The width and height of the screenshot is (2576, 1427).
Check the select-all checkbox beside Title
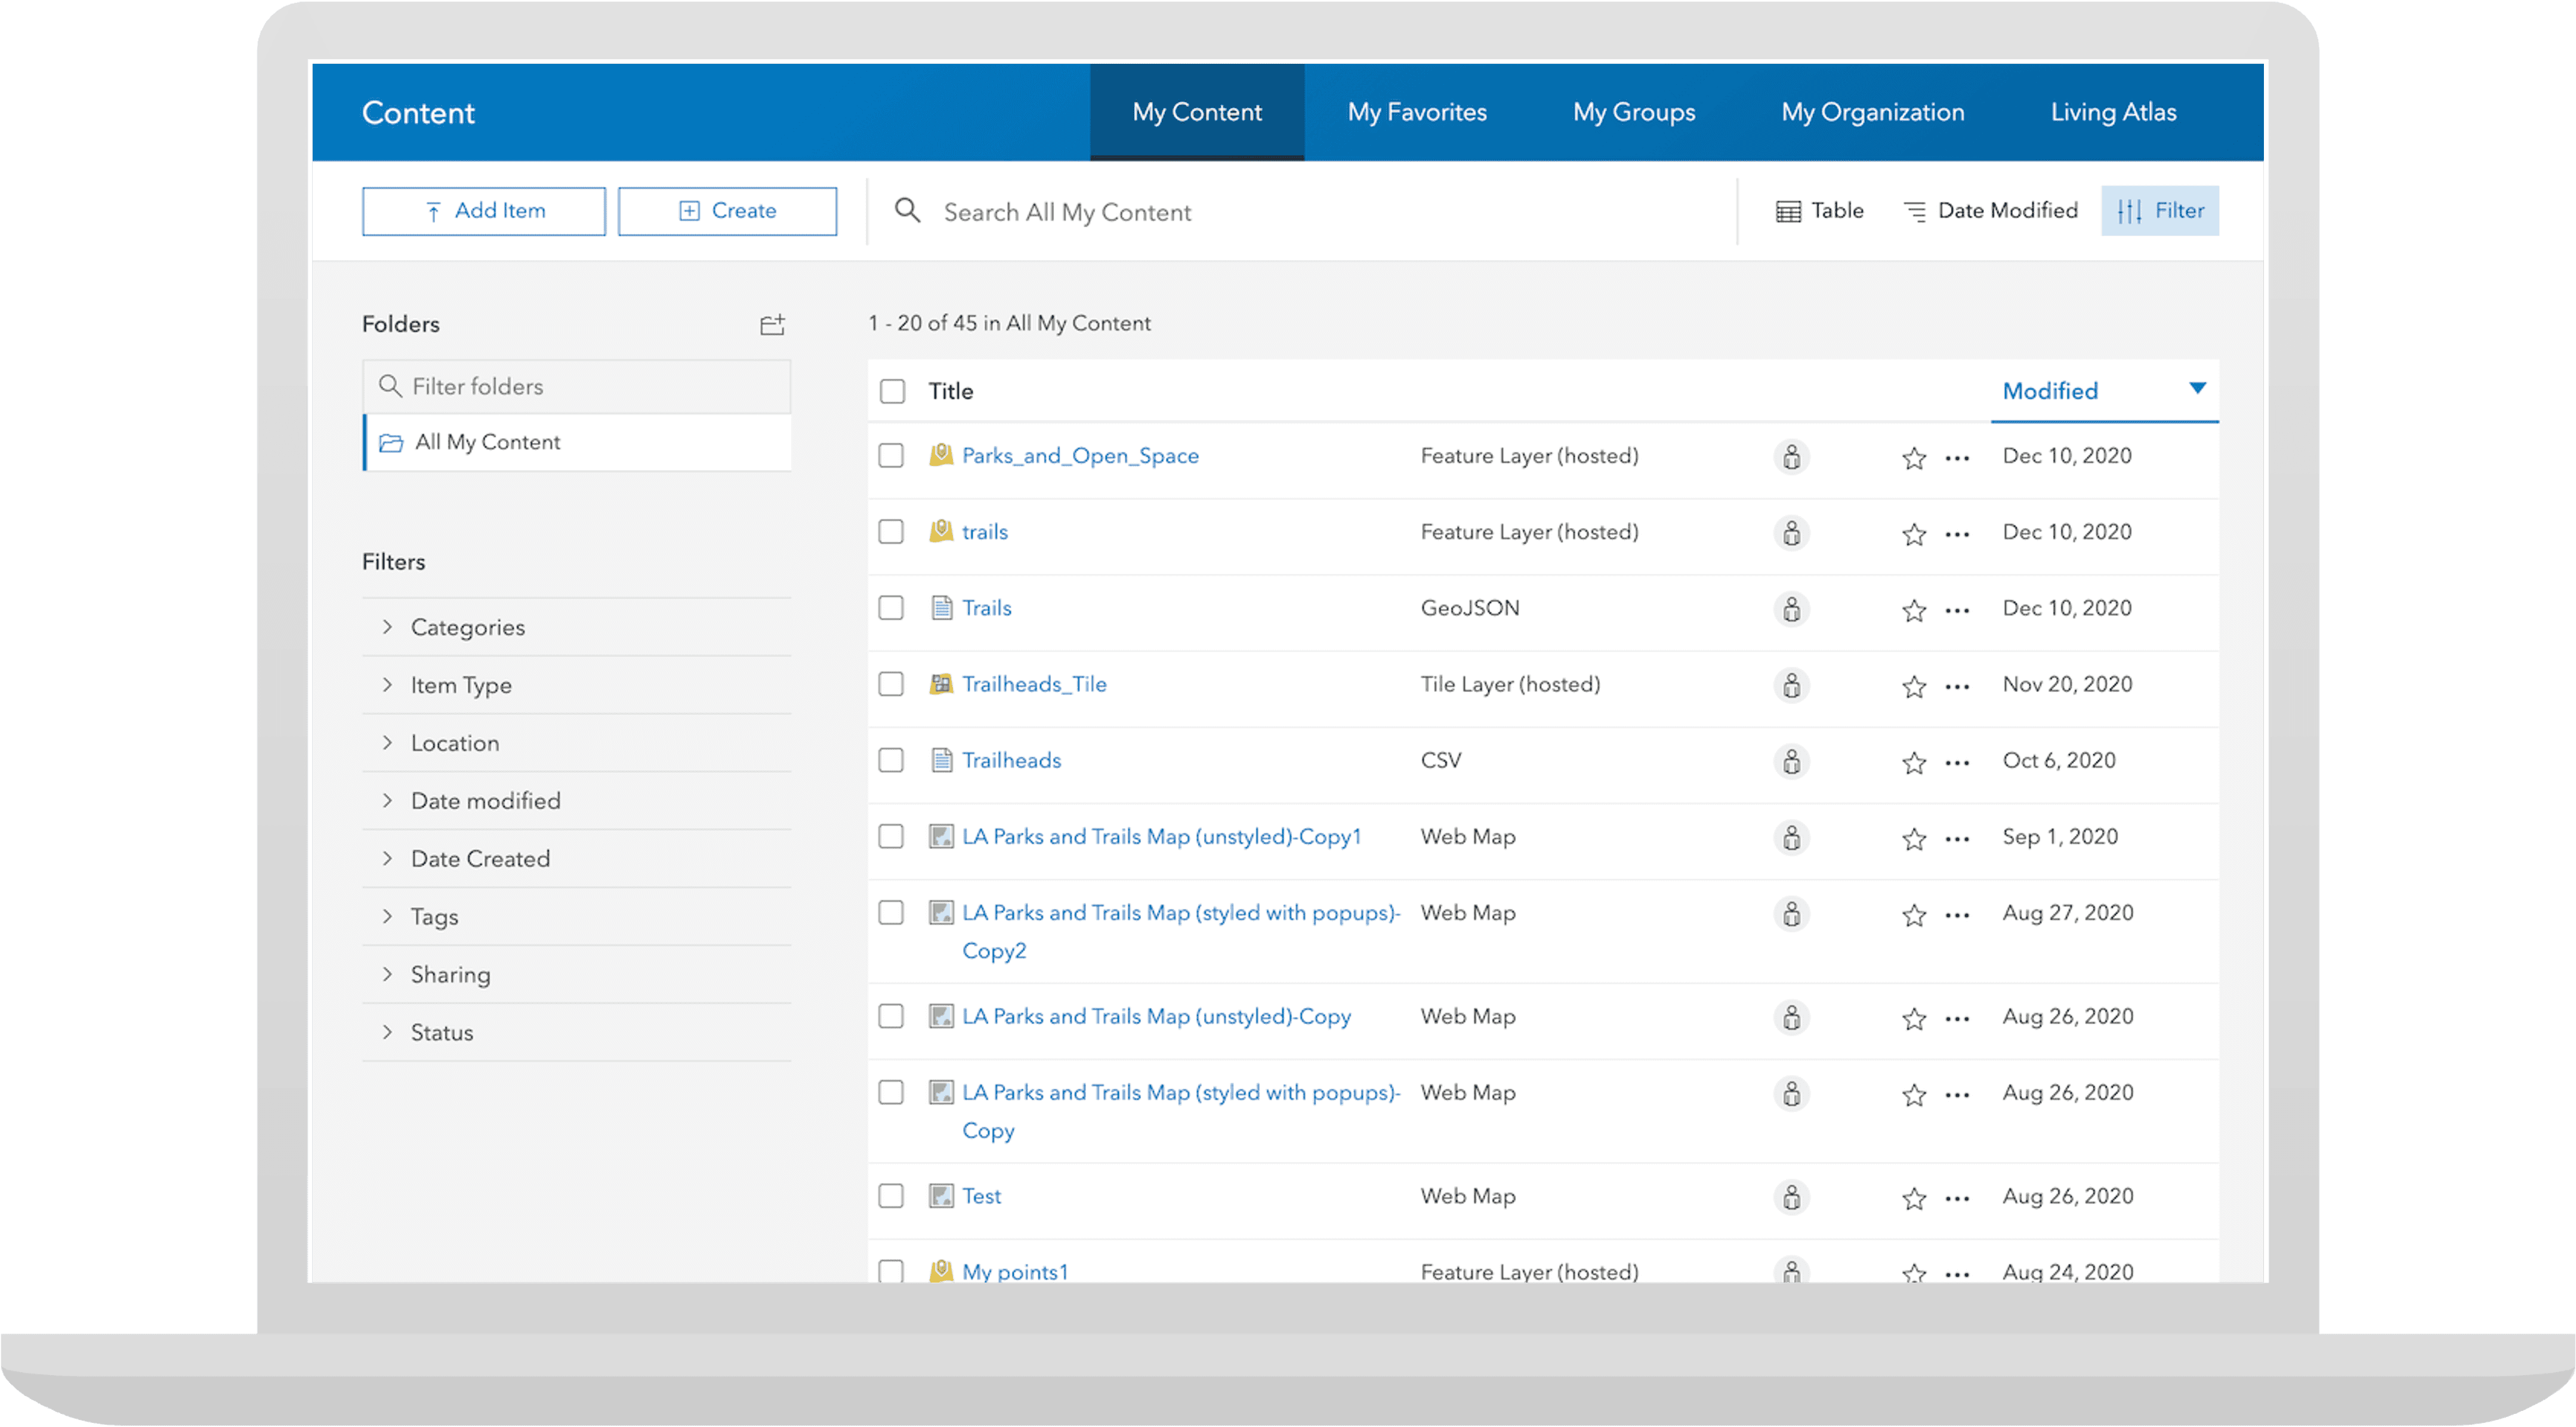click(x=892, y=391)
